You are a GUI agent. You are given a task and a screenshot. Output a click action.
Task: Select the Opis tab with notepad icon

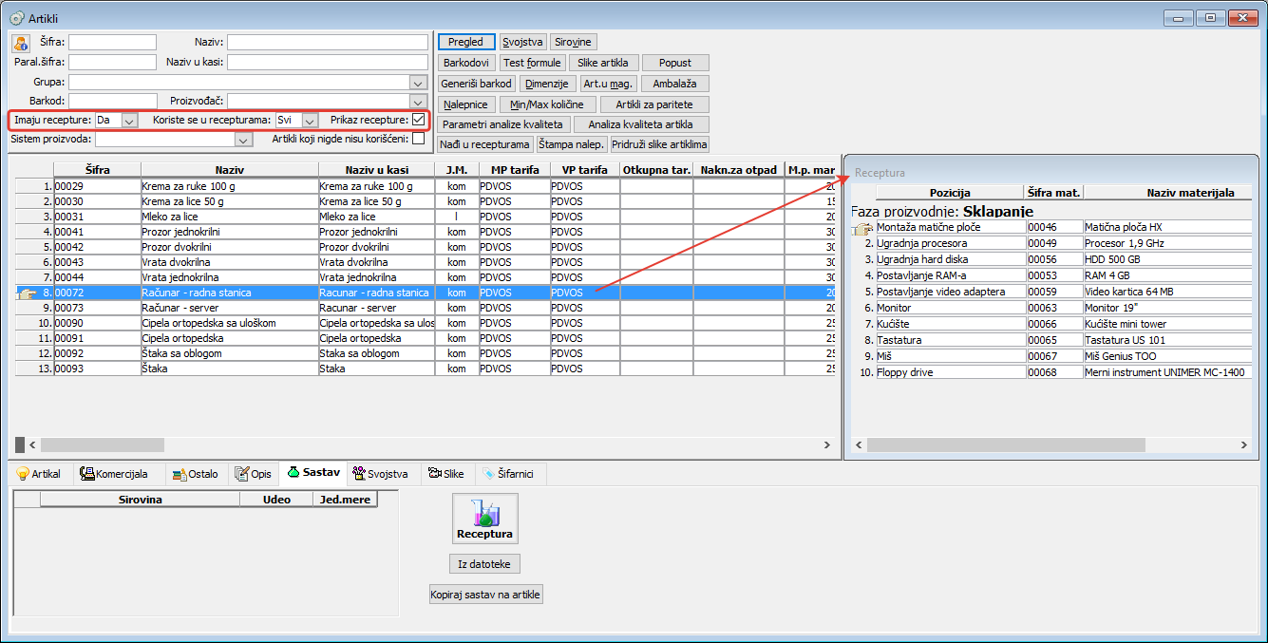[x=254, y=474]
